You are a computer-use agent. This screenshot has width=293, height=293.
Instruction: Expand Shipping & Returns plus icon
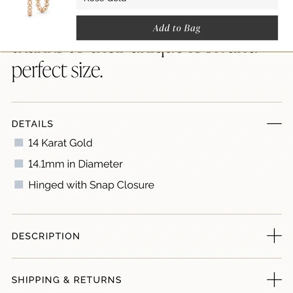274,279
